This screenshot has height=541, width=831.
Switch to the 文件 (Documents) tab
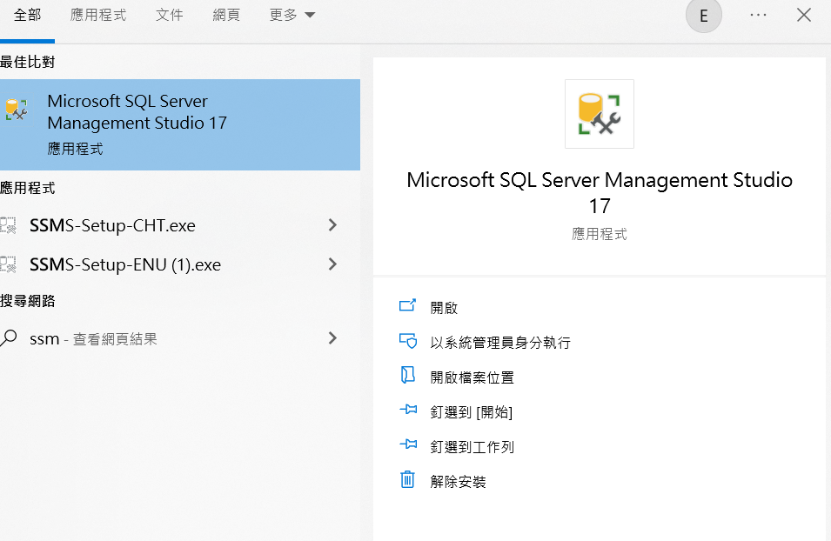pyautogui.click(x=170, y=15)
